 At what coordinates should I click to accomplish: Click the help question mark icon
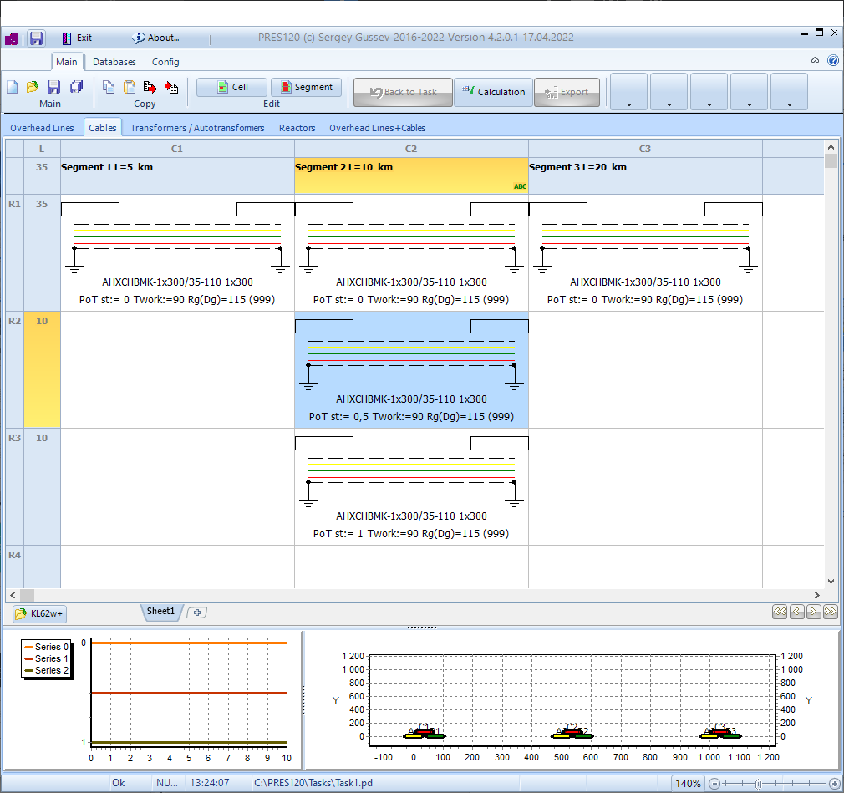point(832,61)
